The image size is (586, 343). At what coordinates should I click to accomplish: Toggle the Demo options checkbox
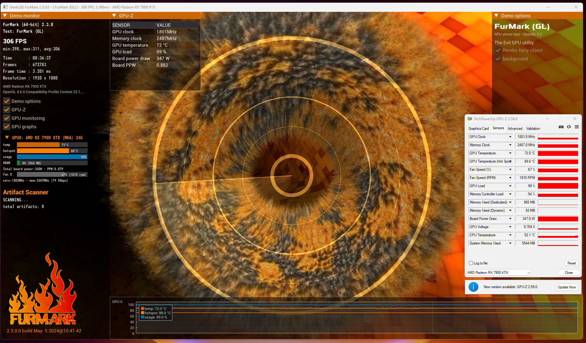tap(7, 101)
